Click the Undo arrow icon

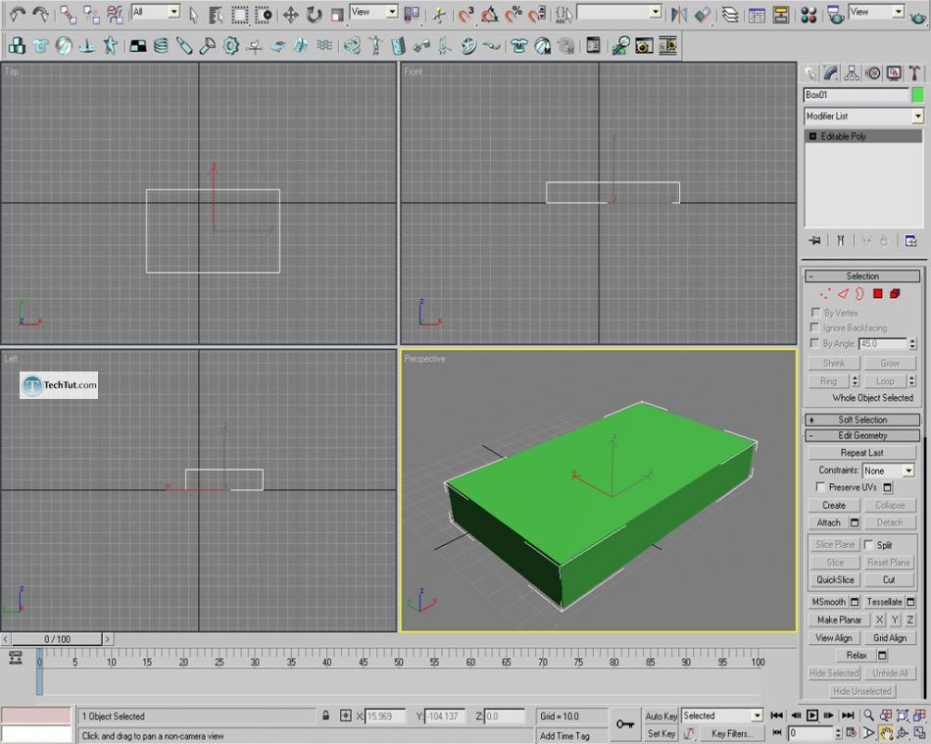point(18,15)
